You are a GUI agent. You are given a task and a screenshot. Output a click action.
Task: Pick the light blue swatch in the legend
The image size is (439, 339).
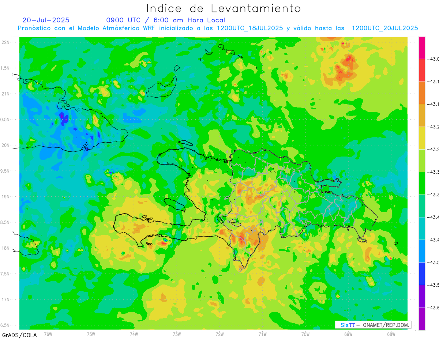422,251
